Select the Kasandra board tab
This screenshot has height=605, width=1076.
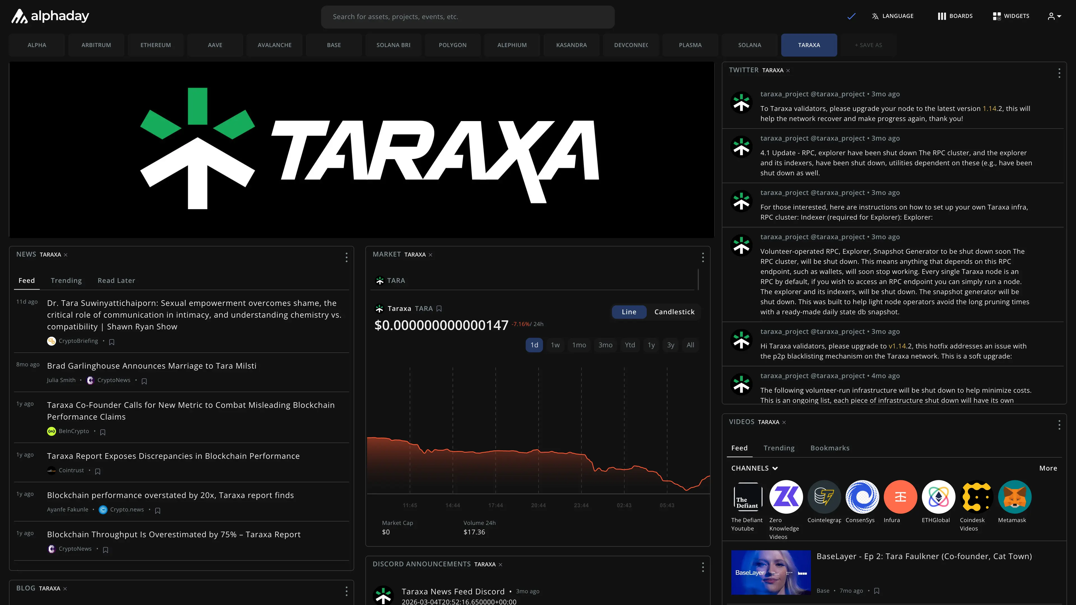coord(571,45)
